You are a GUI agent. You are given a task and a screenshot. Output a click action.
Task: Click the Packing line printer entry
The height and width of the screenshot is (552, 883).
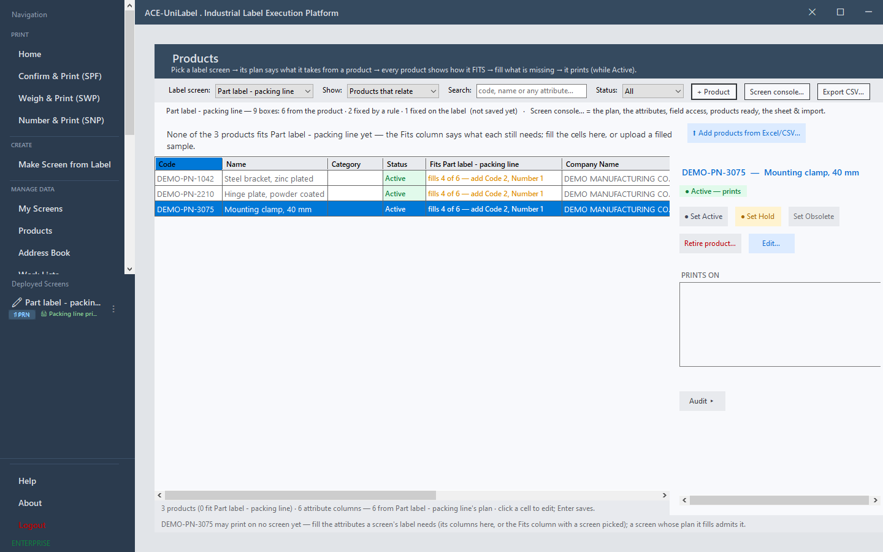[69, 314]
